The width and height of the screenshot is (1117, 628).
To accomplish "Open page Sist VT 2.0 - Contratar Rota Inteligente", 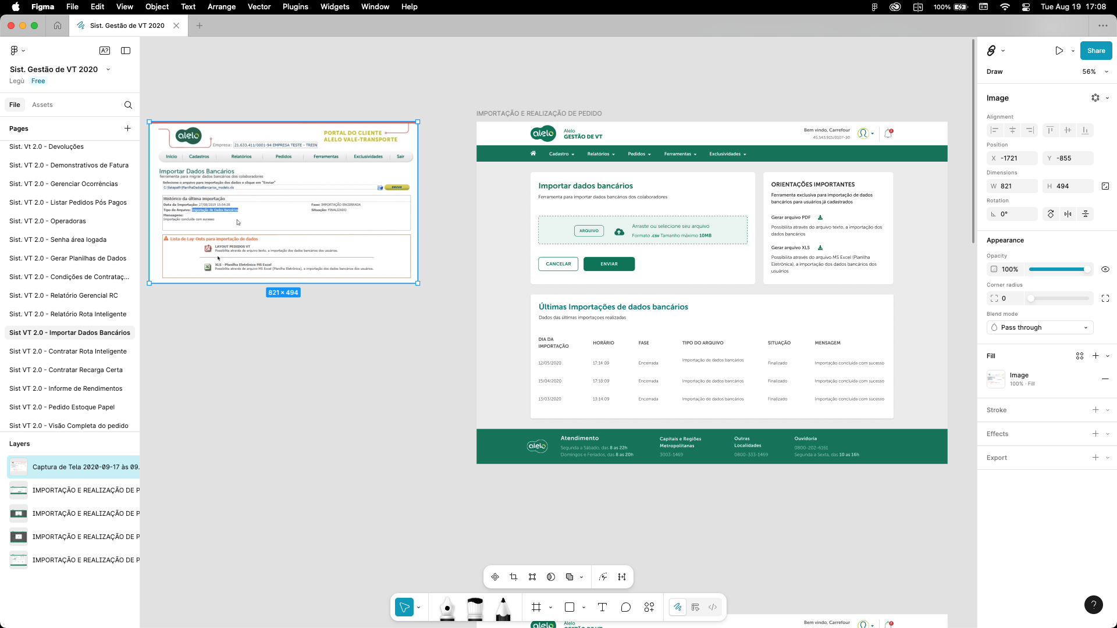I will tap(68, 351).
